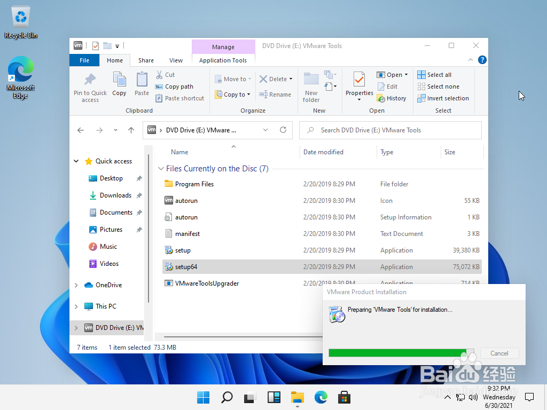Click Pin to Quick access icon

pyautogui.click(x=90, y=80)
